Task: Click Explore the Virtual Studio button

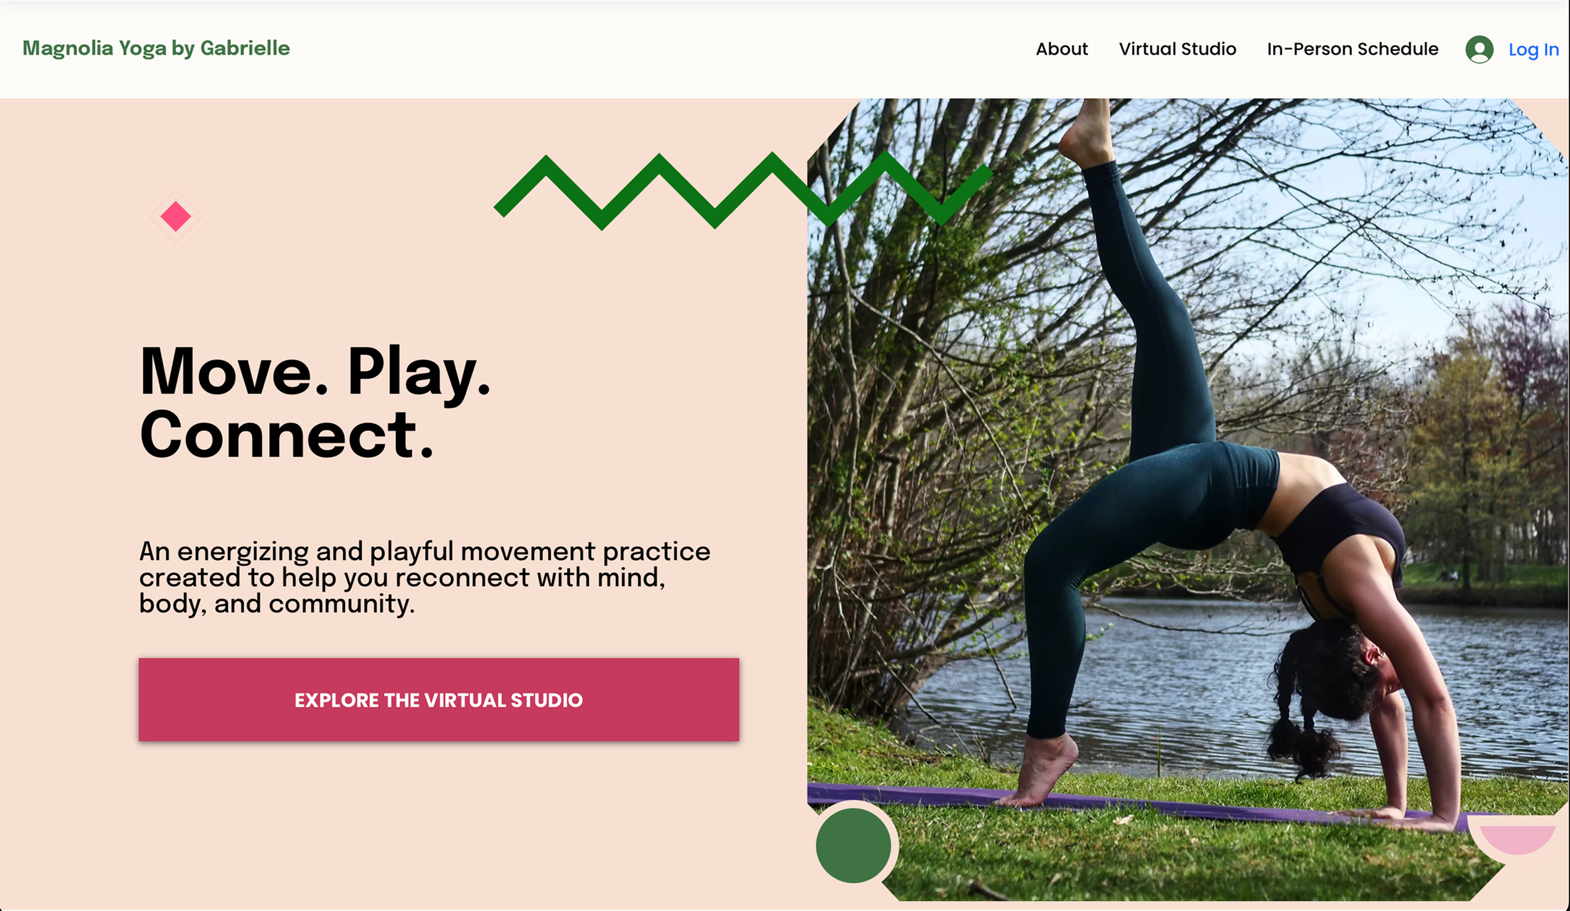Action: coord(439,700)
